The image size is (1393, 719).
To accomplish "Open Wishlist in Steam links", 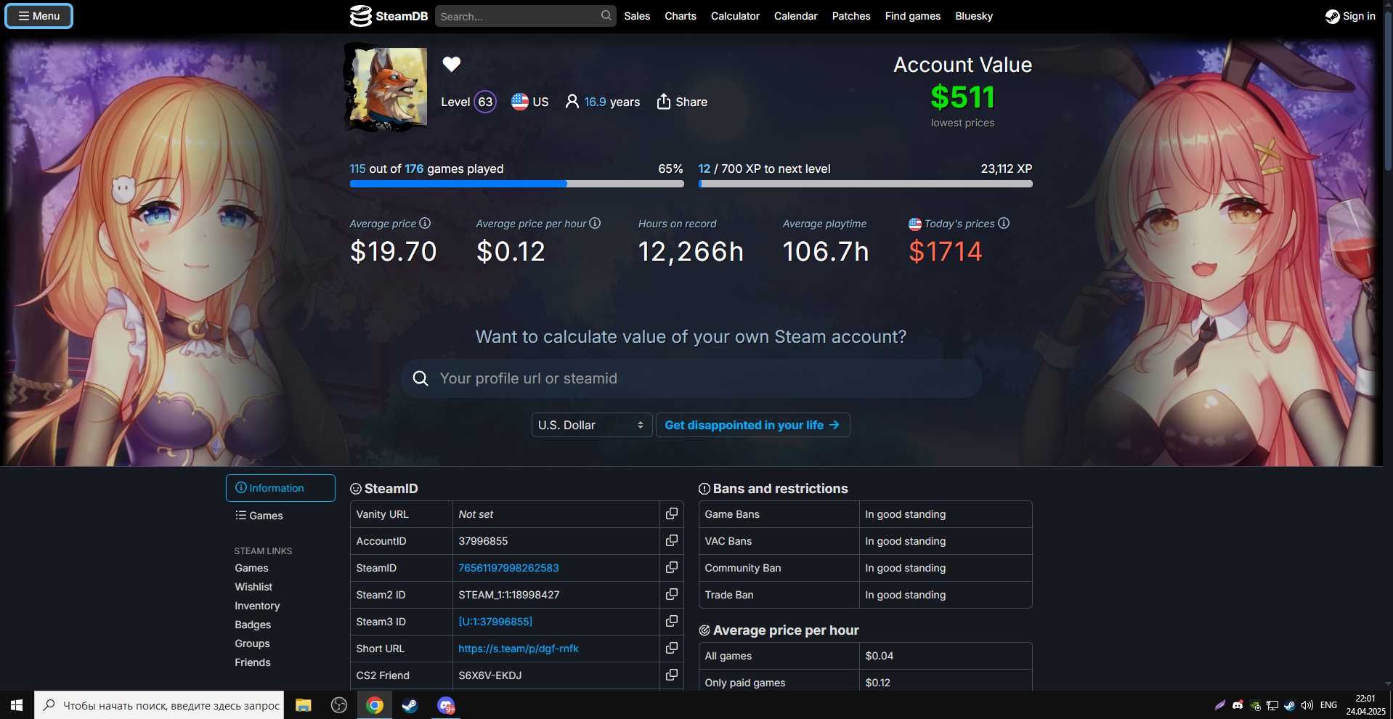I will pyautogui.click(x=253, y=587).
